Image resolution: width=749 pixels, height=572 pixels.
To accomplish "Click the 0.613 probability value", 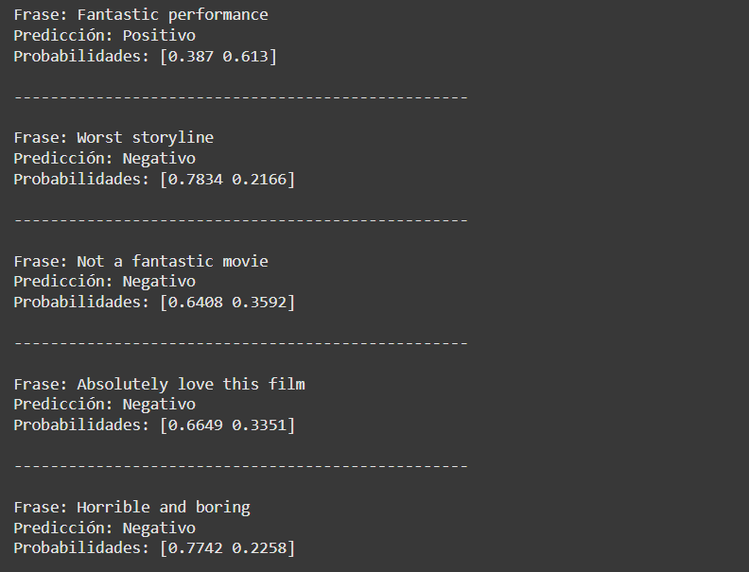I will [x=246, y=57].
